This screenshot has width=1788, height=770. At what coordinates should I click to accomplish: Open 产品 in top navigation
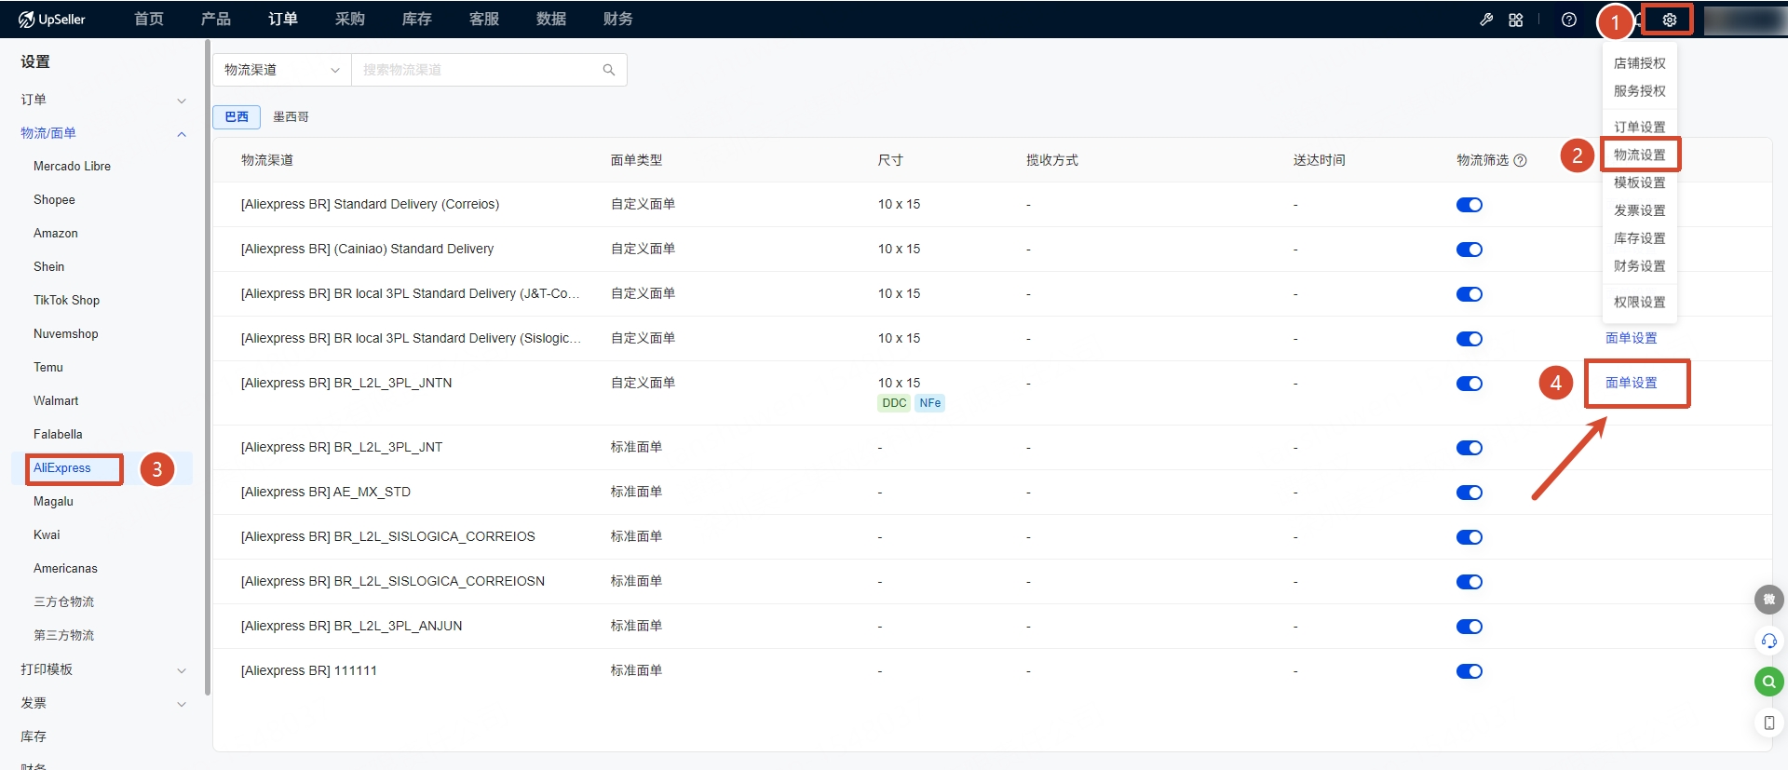pyautogui.click(x=216, y=20)
